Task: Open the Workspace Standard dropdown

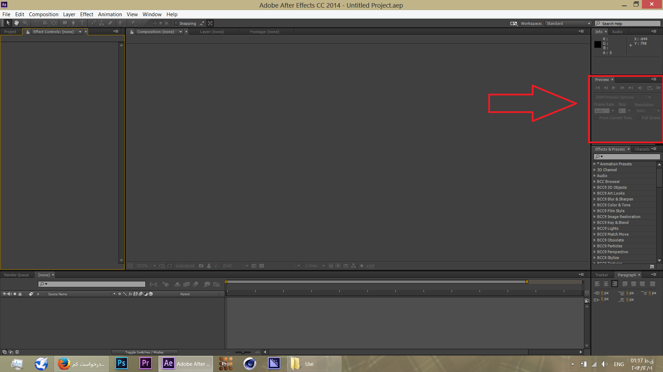Action: point(568,23)
